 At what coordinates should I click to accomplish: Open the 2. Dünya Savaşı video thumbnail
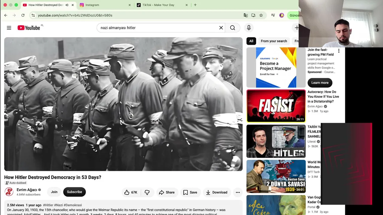click(x=276, y=176)
